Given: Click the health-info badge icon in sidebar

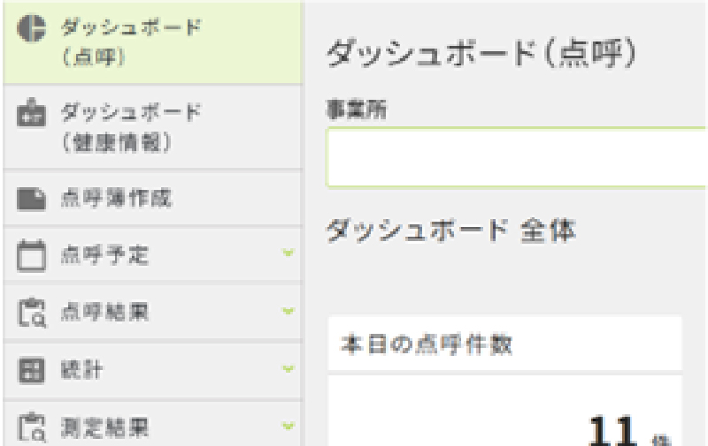Looking at the screenshot, I should pyautogui.click(x=31, y=112).
